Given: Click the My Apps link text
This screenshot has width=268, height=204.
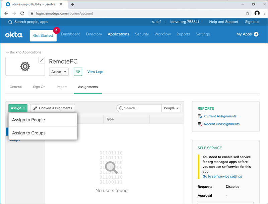Looking at the screenshot, I should tap(244, 34).
